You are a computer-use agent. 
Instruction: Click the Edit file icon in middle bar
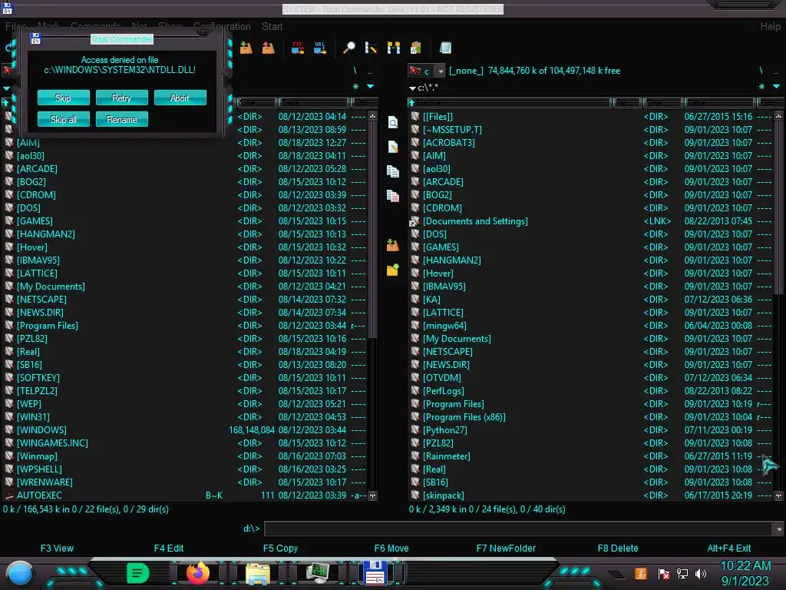click(x=393, y=147)
